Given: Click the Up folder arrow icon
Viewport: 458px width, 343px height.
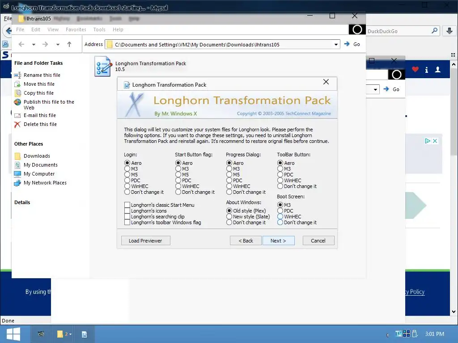Looking at the screenshot, I should [x=69, y=44].
